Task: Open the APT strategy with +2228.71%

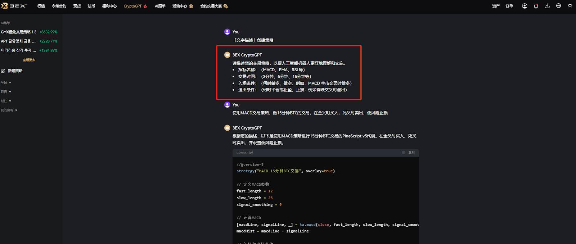Action: tap(18, 41)
